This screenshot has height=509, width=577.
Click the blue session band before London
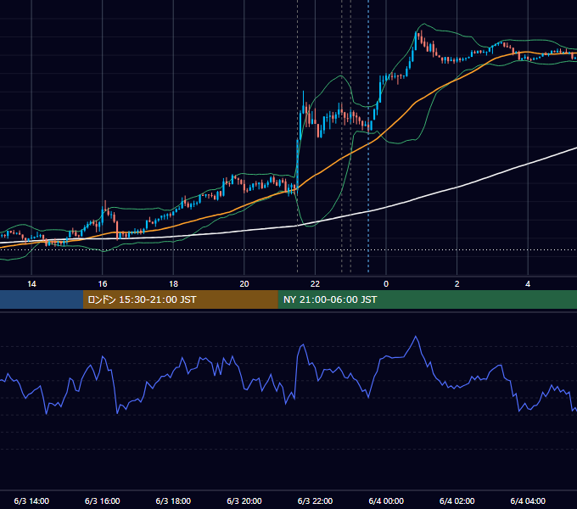(42, 299)
